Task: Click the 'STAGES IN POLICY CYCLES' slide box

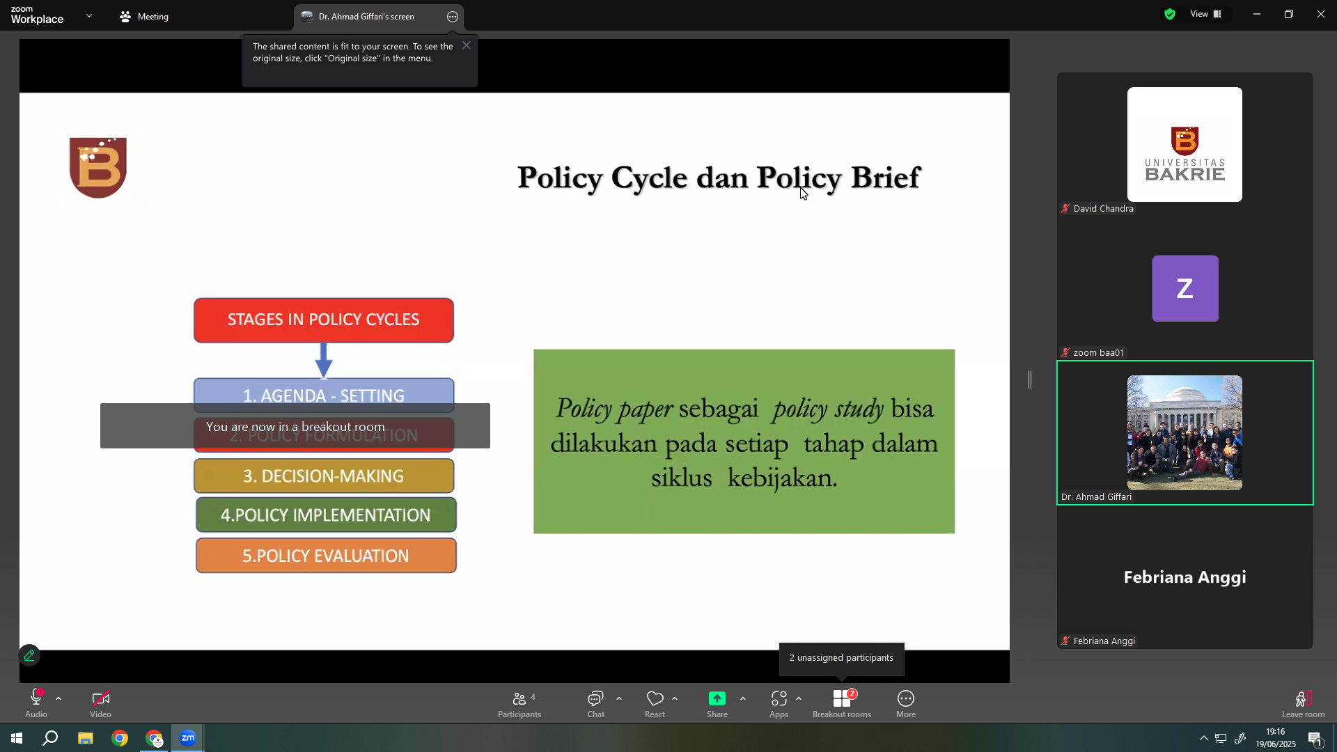Action: pyautogui.click(x=324, y=320)
